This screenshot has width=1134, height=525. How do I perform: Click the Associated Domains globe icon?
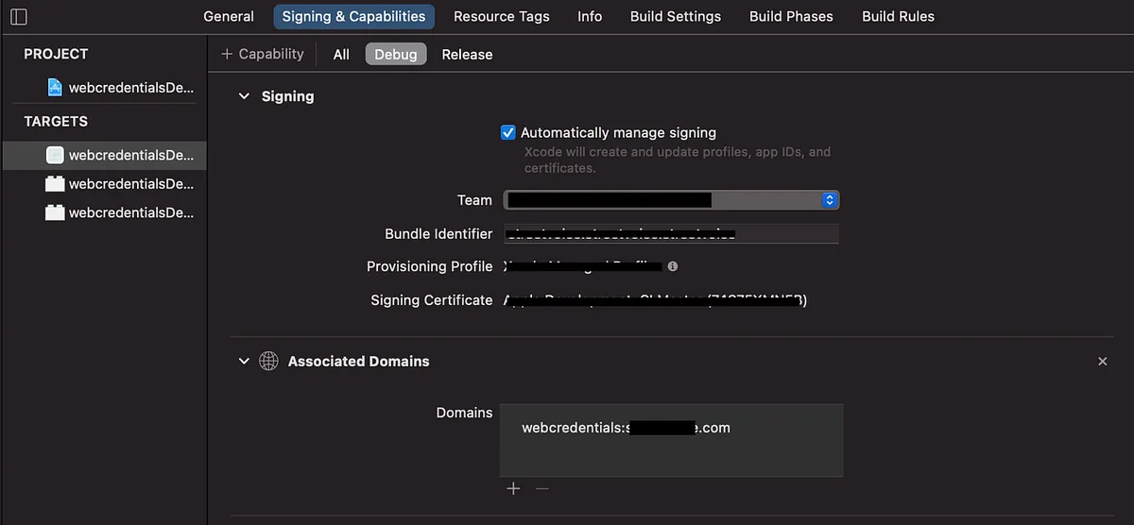(x=268, y=362)
